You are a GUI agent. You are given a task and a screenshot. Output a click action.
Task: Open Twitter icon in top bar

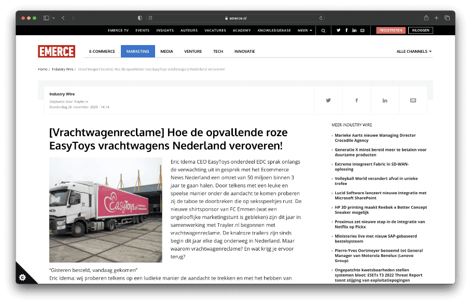(x=339, y=30)
